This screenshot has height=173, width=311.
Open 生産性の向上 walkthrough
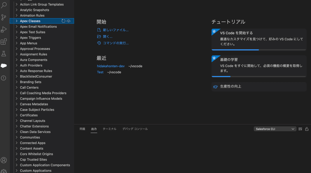point(259,86)
